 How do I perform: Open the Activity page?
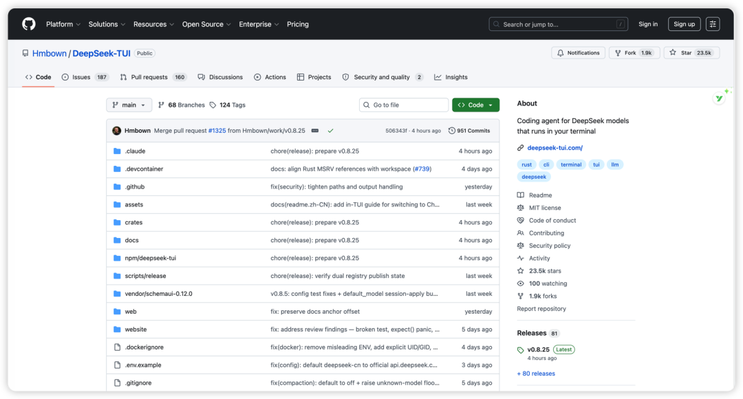click(539, 259)
